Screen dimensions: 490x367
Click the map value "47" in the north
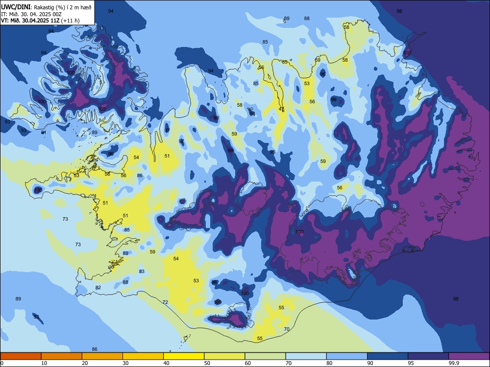(x=281, y=109)
